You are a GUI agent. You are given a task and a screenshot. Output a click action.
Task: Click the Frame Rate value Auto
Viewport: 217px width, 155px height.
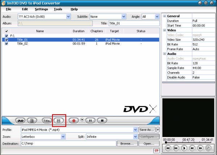coord(196,49)
